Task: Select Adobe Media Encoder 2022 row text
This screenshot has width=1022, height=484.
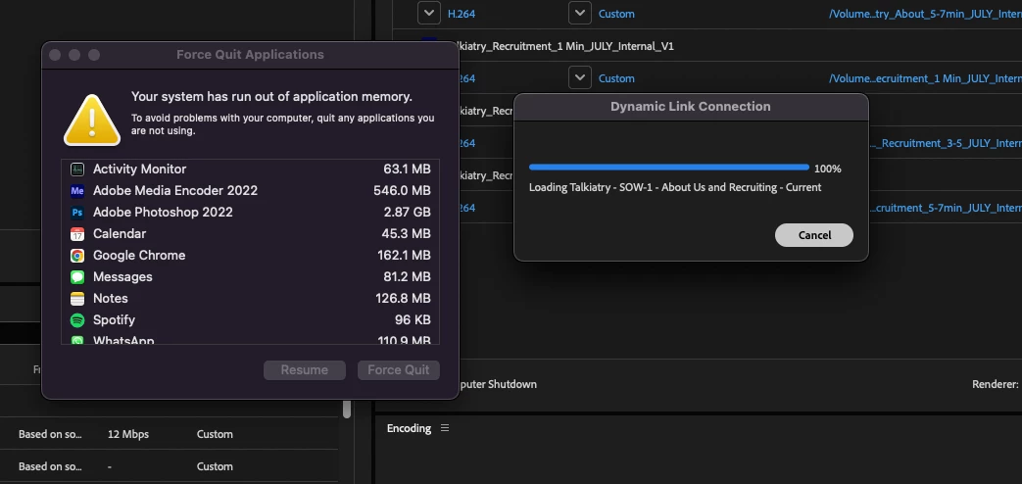Action: 175,191
